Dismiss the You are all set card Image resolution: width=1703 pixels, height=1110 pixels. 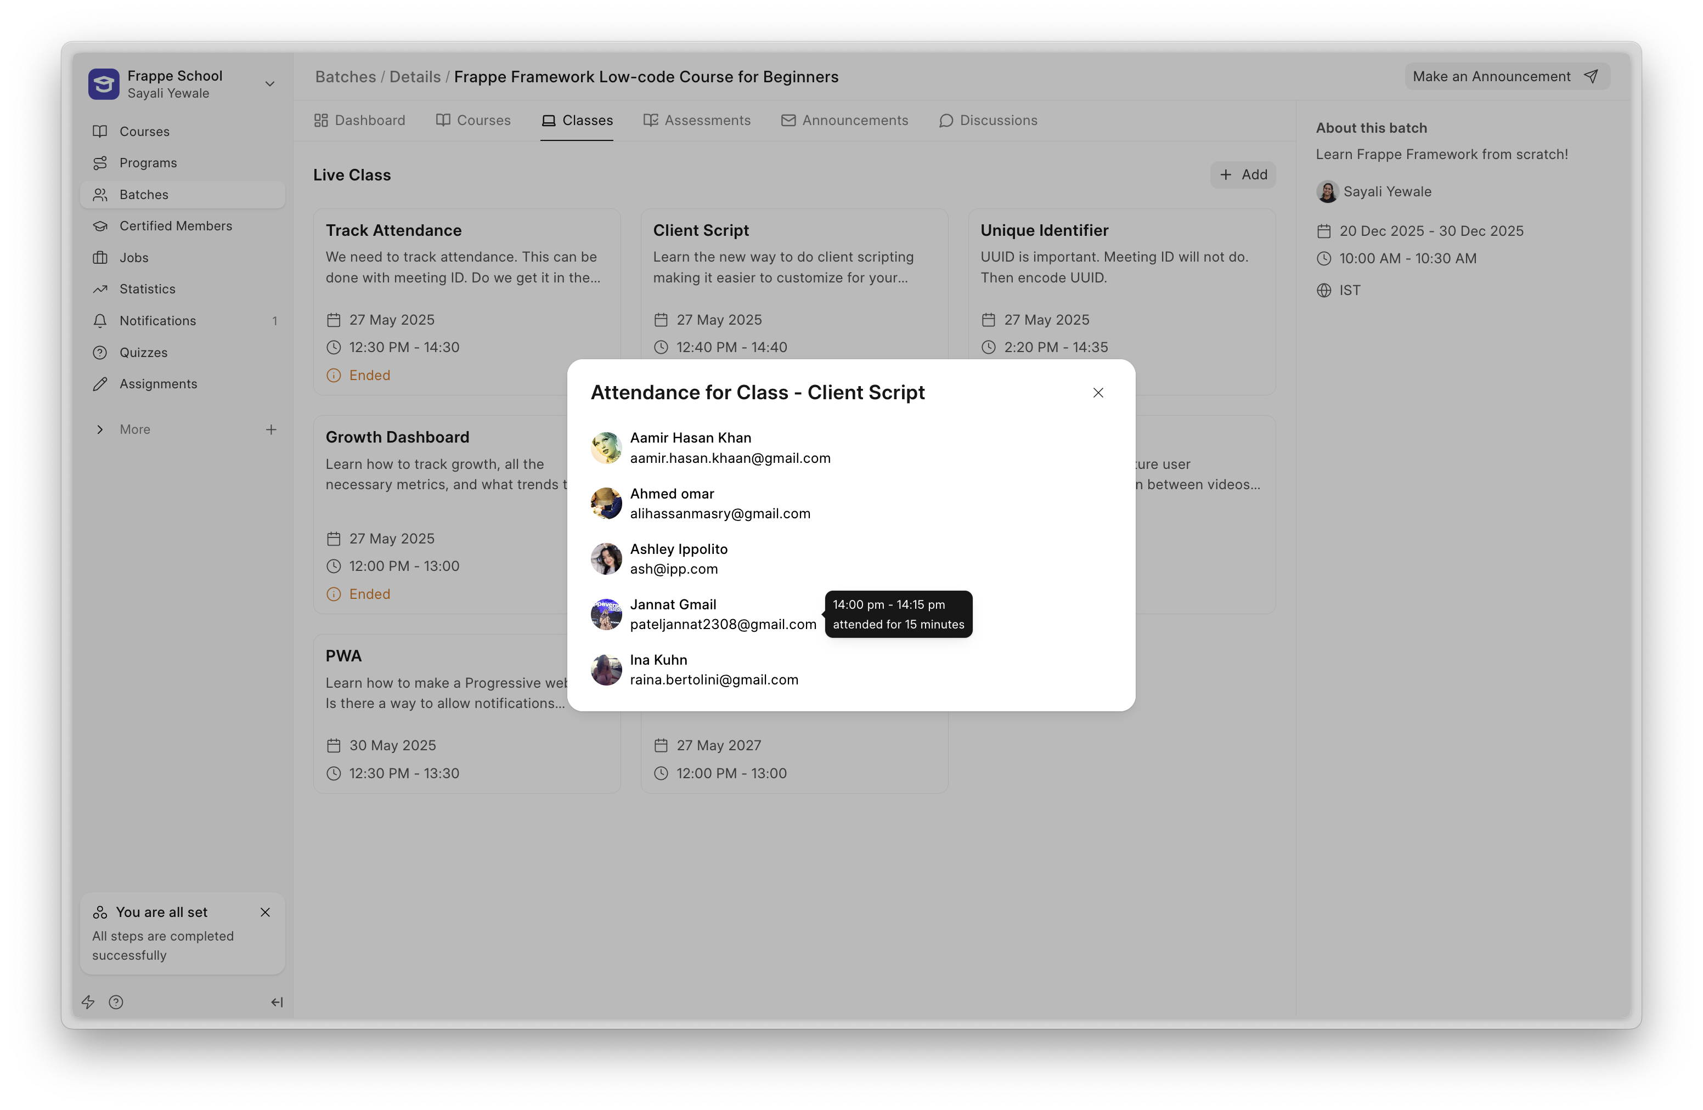tap(266, 913)
